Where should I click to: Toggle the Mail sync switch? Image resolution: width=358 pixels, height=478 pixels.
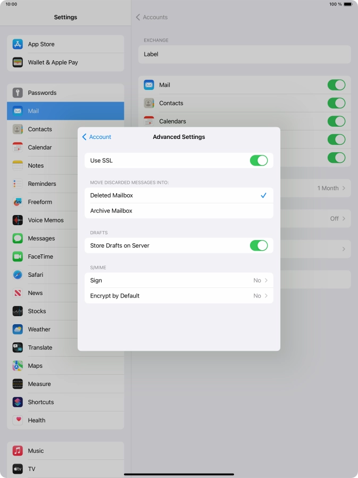point(336,85)
